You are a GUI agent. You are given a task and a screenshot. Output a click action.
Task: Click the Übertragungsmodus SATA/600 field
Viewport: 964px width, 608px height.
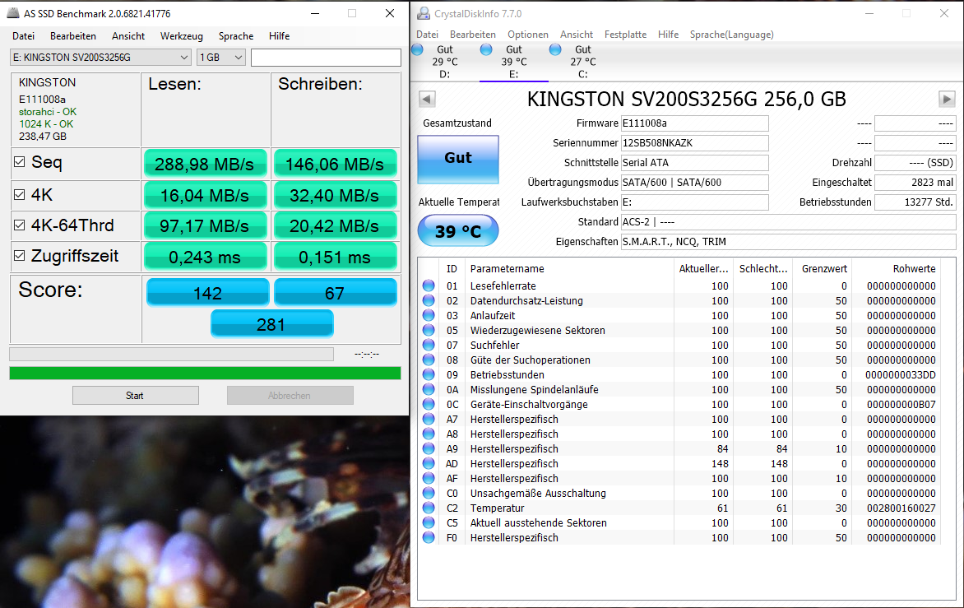tap(695, 182)
